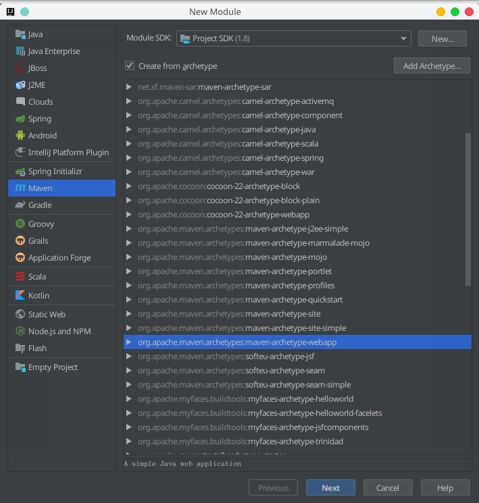The width and height of the screenshot is (479, 503).
Task: Expand softeu-archetype-jsf arrow
Action: pyautogui.click(x=129, y=356)
